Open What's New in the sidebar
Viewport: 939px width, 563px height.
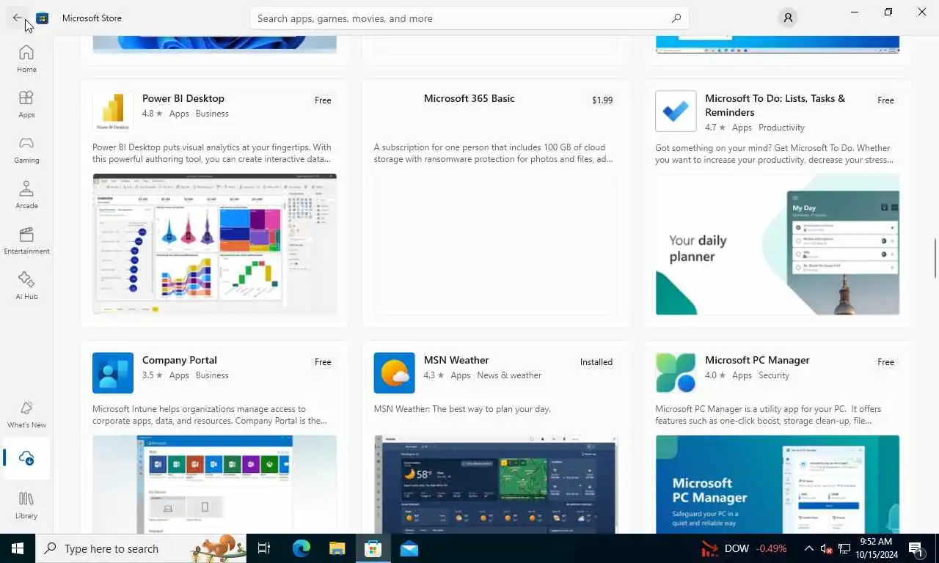(x=26, y=414)
